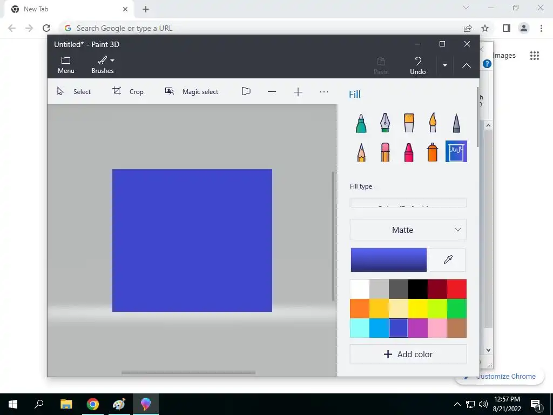Screen dimensions: 553x415
Task: Pick the sky blue swatch
Action: (379, 328)
